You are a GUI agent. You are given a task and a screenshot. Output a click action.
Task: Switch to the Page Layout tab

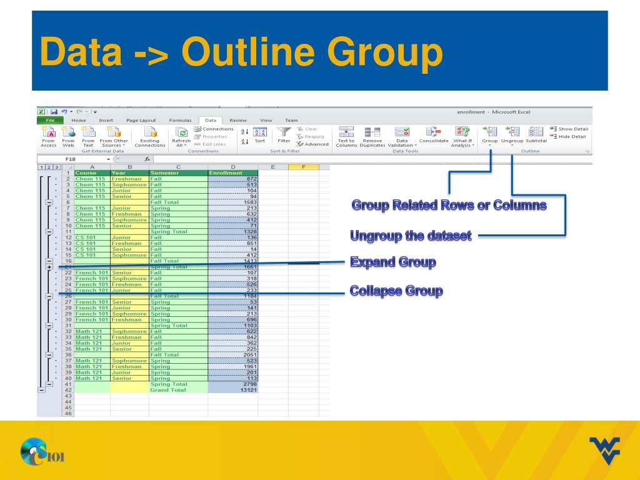[141, 121]
